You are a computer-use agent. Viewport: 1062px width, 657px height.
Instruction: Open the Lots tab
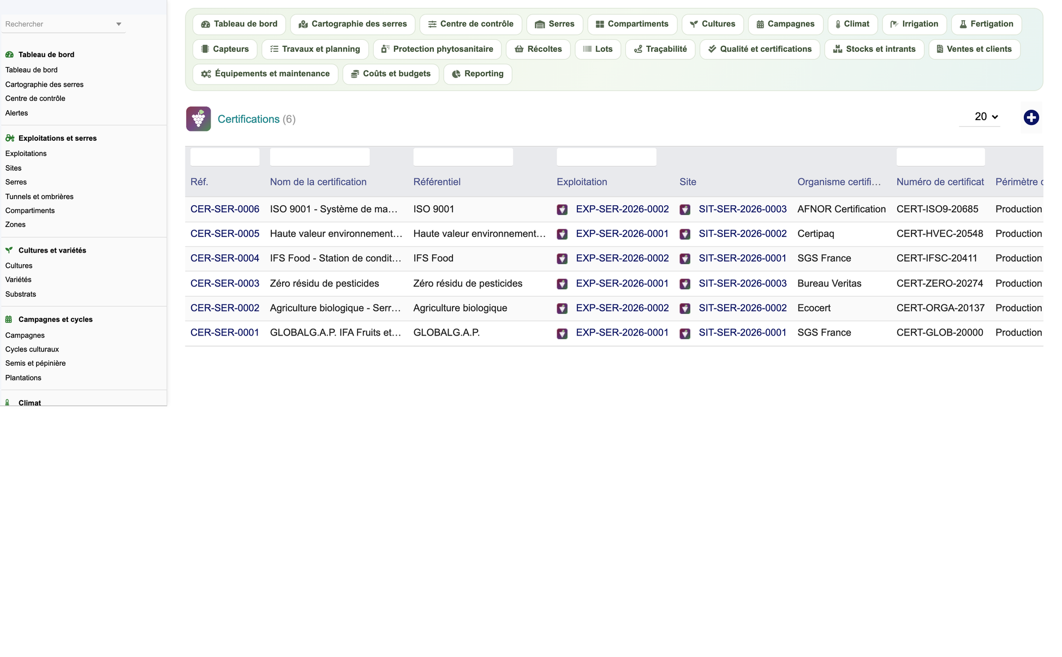[598, 49]
